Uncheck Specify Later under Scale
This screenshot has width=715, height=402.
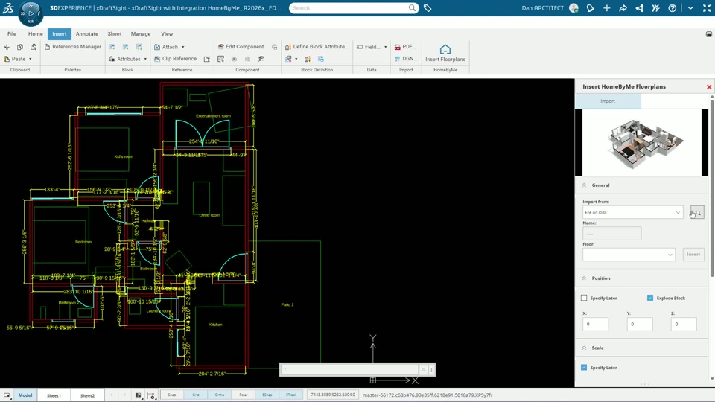584,367
